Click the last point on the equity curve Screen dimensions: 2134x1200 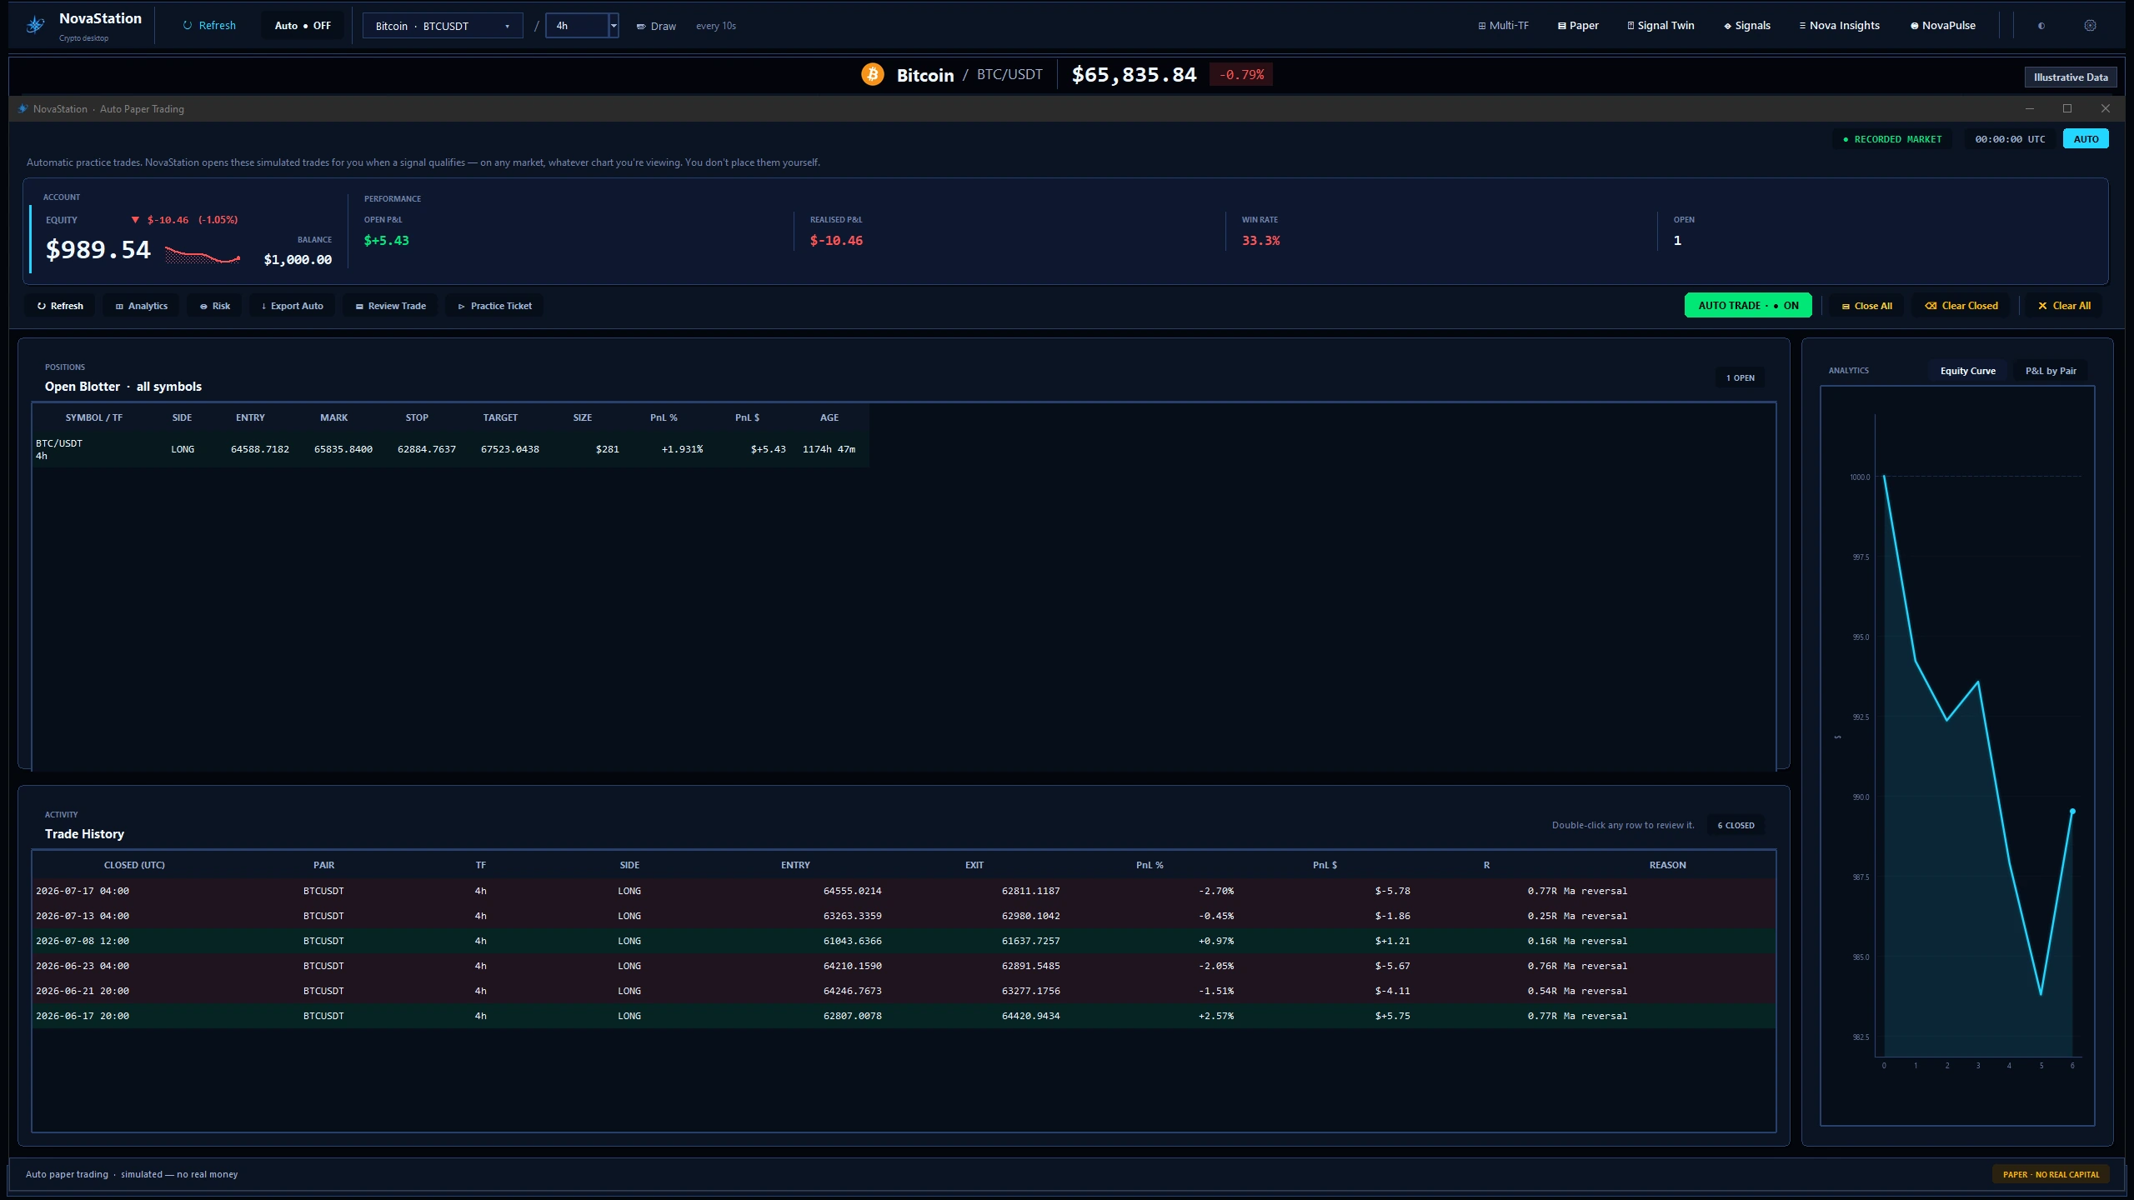click(2072, 811)
